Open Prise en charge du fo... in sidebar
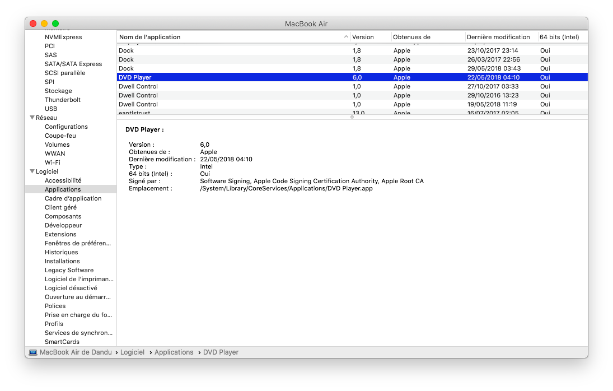Image resolution: width=613 pixels, height=391 pixels. click(x=78, y=315)
